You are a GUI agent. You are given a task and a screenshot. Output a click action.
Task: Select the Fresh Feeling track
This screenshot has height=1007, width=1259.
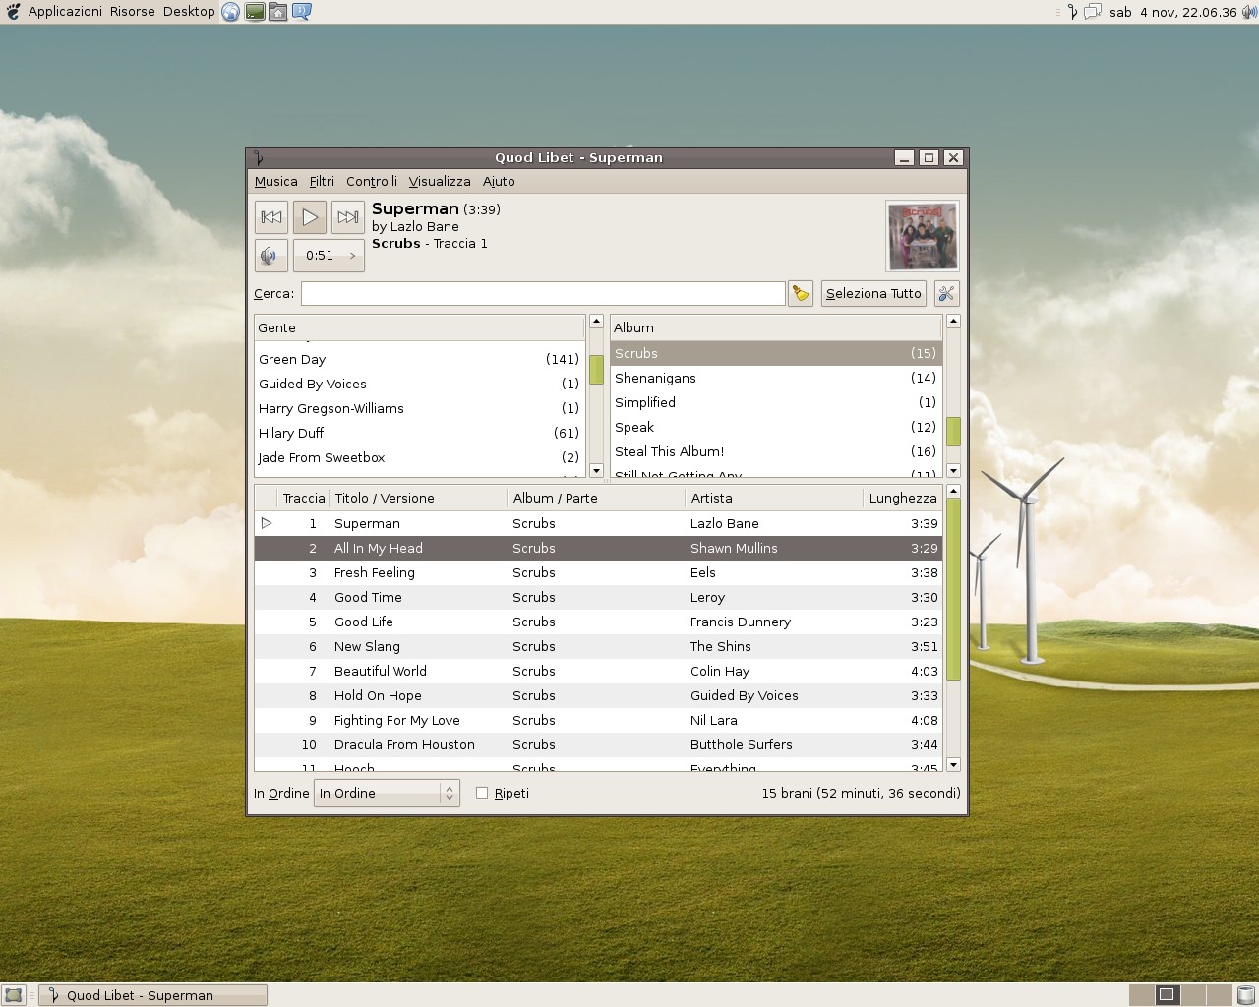(598, 573)
